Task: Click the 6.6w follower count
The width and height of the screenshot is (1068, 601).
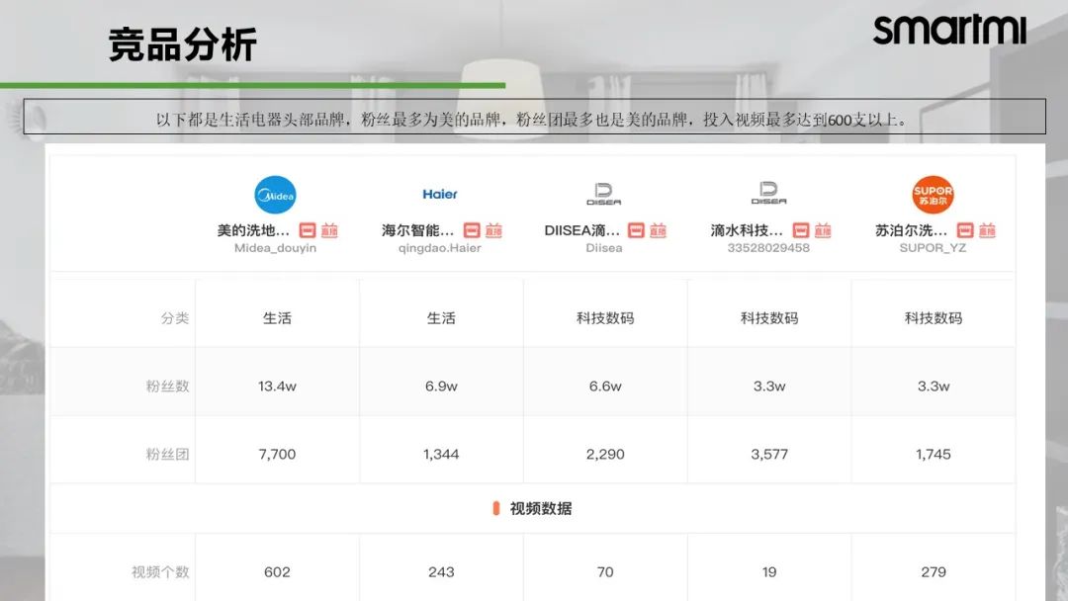Action: [605, 386]
